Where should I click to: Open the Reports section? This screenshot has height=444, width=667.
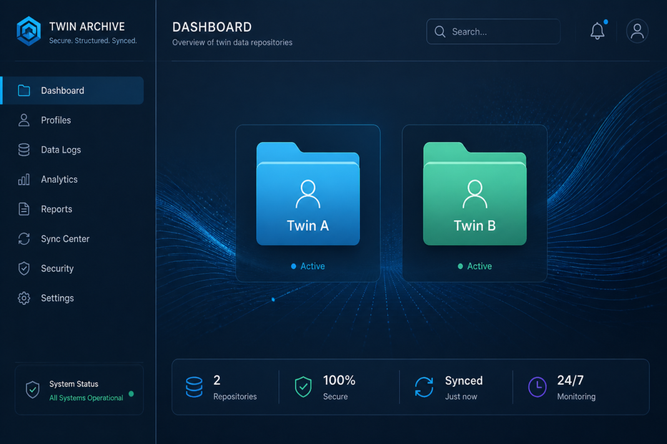coord(73,209)
